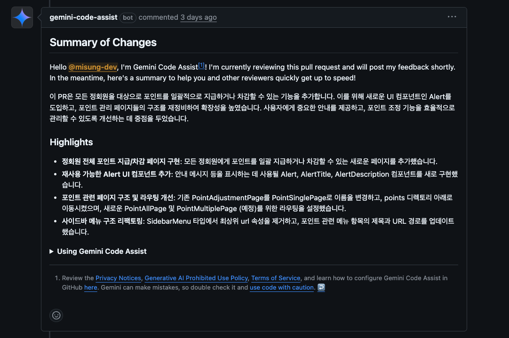Click the [1] footnote superscript marker
509x338 pixels.
[x=201, y=65]
